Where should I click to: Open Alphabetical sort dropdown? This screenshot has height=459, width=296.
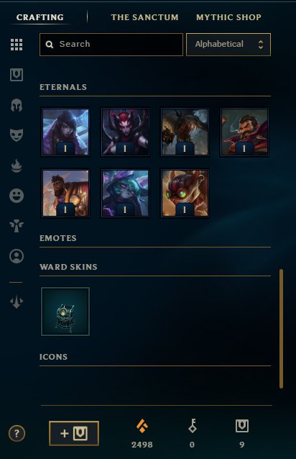tap(228, 45)
